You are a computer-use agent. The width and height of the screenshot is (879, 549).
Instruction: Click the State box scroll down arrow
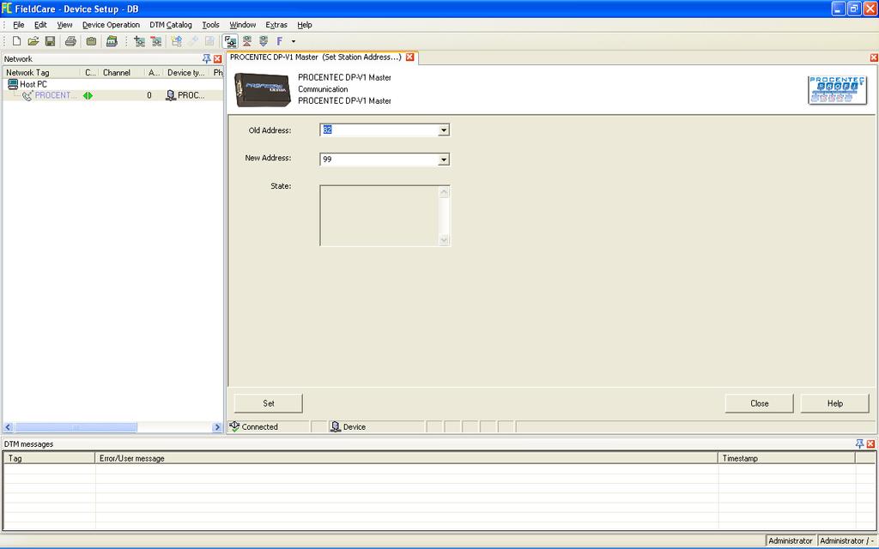(x=444, y=240)
